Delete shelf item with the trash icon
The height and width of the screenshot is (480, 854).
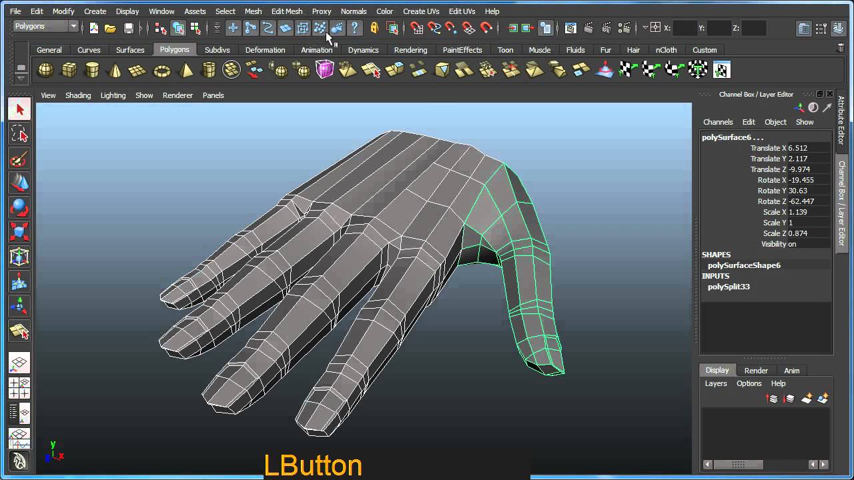[841, 47]
